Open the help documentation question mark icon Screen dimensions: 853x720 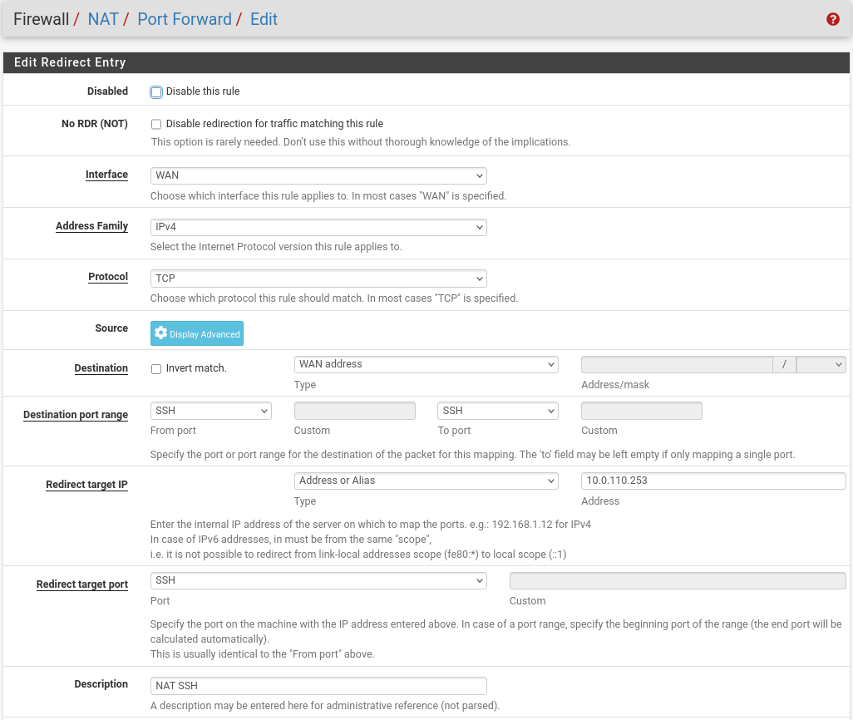pos(832,18)
